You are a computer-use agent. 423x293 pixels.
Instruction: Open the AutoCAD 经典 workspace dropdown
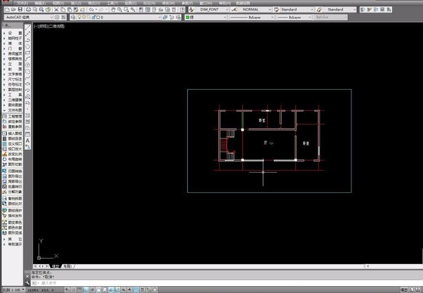coord(51,17)
